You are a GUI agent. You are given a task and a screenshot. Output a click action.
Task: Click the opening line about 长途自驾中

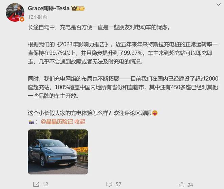pos(99,27)
